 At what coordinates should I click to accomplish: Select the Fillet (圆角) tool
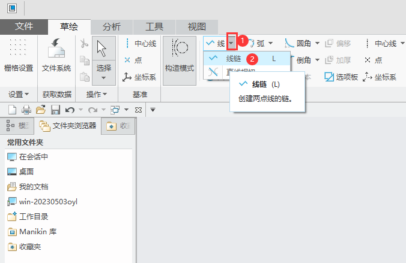click(x=298, y=43)
